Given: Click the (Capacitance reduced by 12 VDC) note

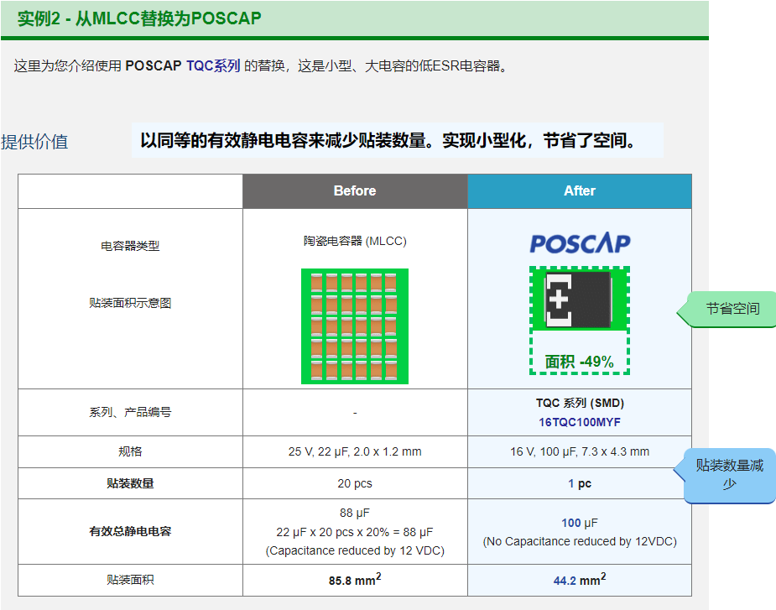Looking at the screenshot, I should click(x=355, y=550).
